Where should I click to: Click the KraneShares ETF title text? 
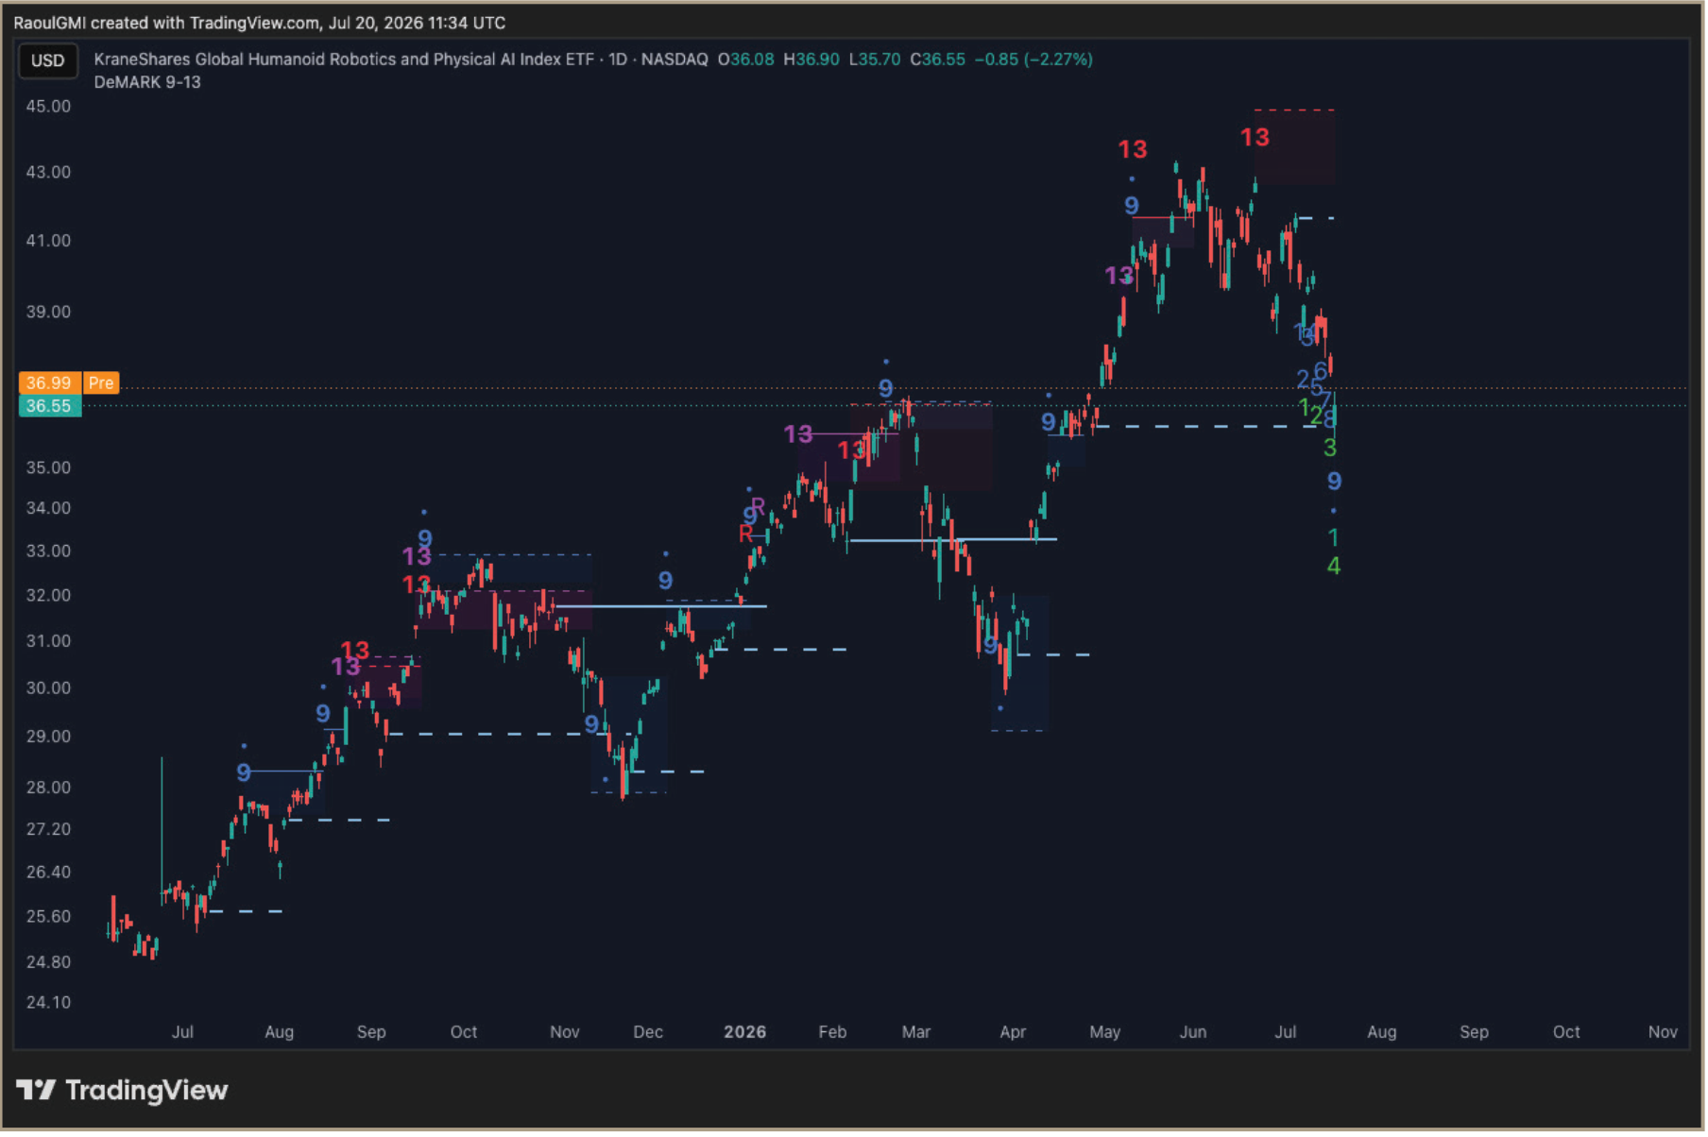pyautogui.click(x=344, y=59)
